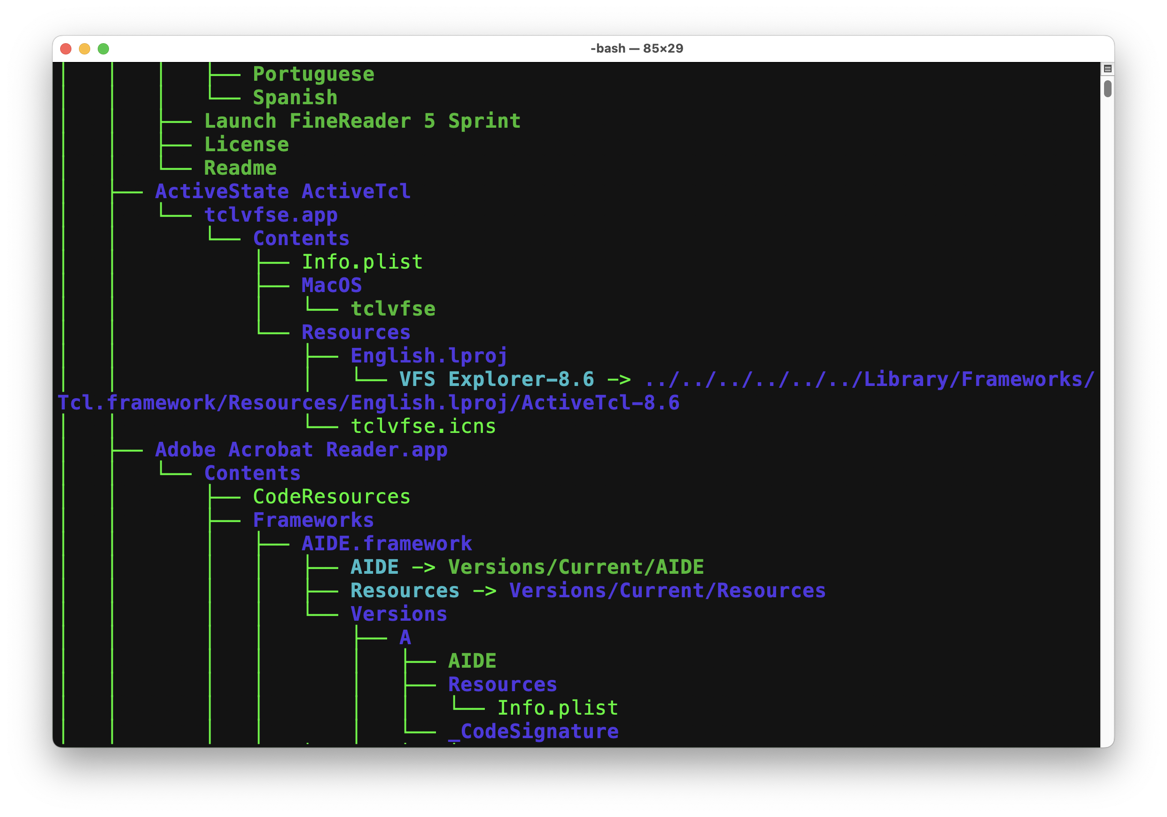Click the '../../../../../../Library/Frameworks/' link target
The image size is (1167, 817).
[870, 379]
